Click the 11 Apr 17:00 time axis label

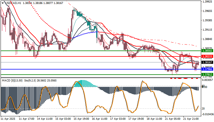[27, 119]
